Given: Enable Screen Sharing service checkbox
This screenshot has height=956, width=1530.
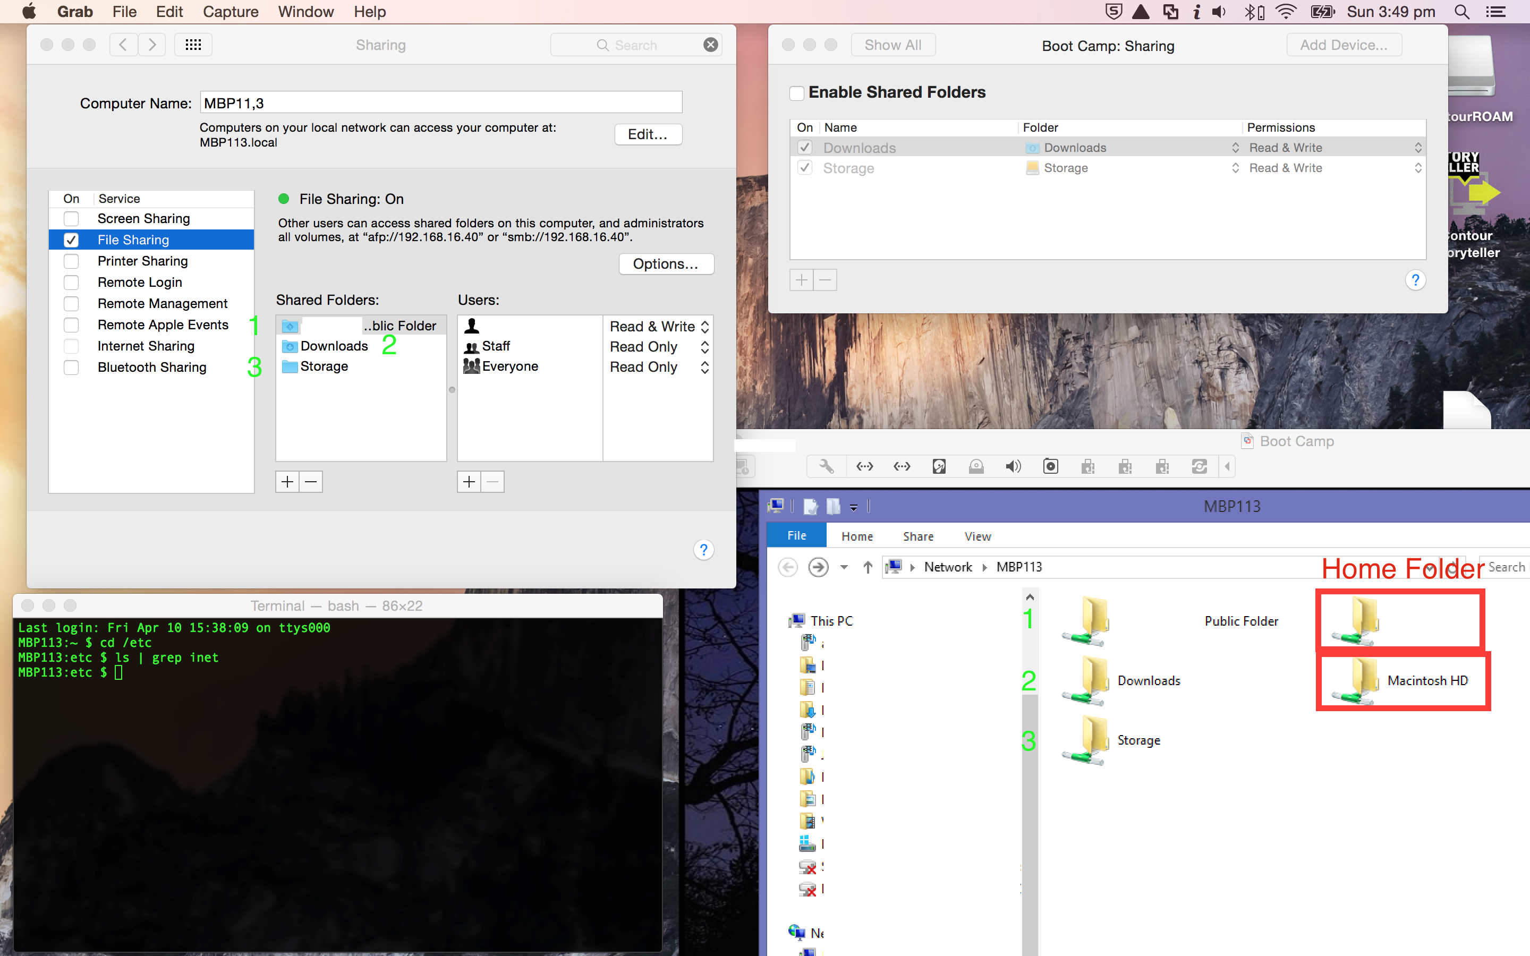Looking at the screenshot, I should [71, 219].
